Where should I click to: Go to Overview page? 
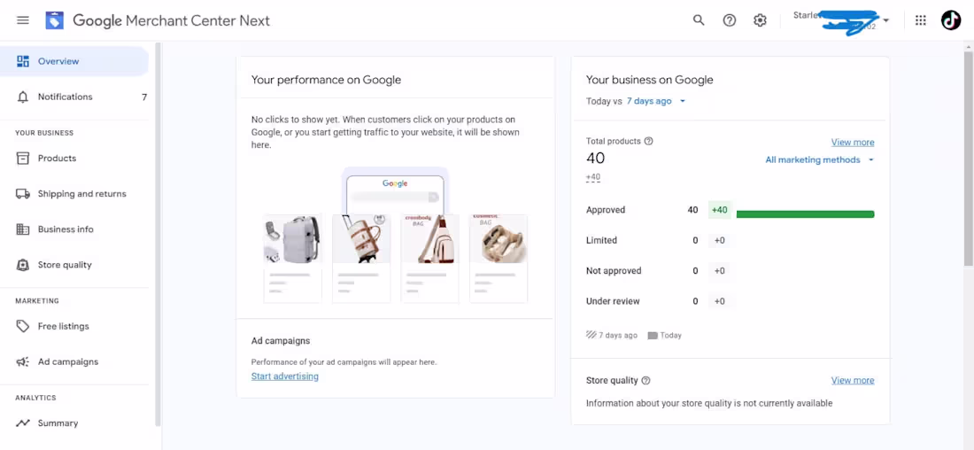[74, 61]
